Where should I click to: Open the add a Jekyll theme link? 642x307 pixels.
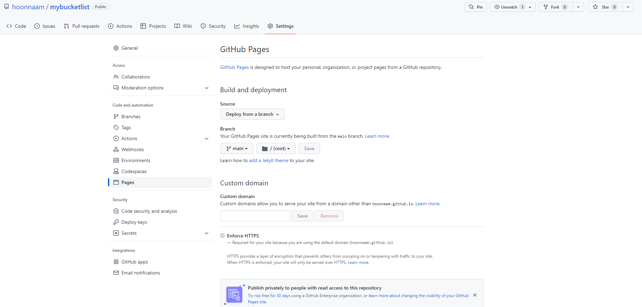coord(269,160)
